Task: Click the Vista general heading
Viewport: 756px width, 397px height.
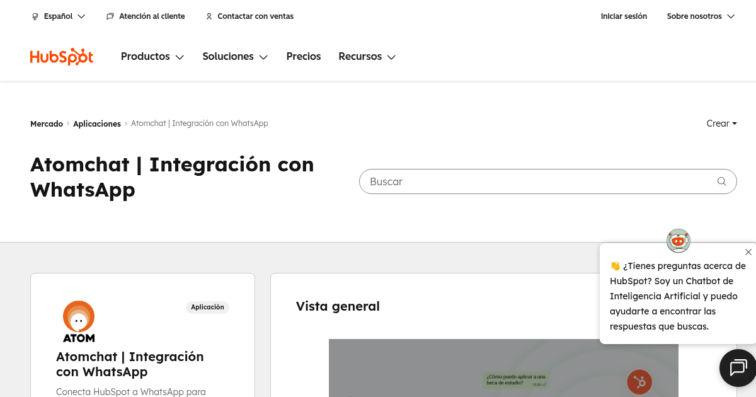Action: (x=338, y=306)
